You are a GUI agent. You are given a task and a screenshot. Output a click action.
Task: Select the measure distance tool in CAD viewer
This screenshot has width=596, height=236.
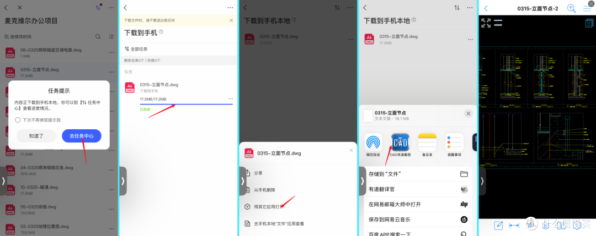pyautogui.click(x=514, y=226)
